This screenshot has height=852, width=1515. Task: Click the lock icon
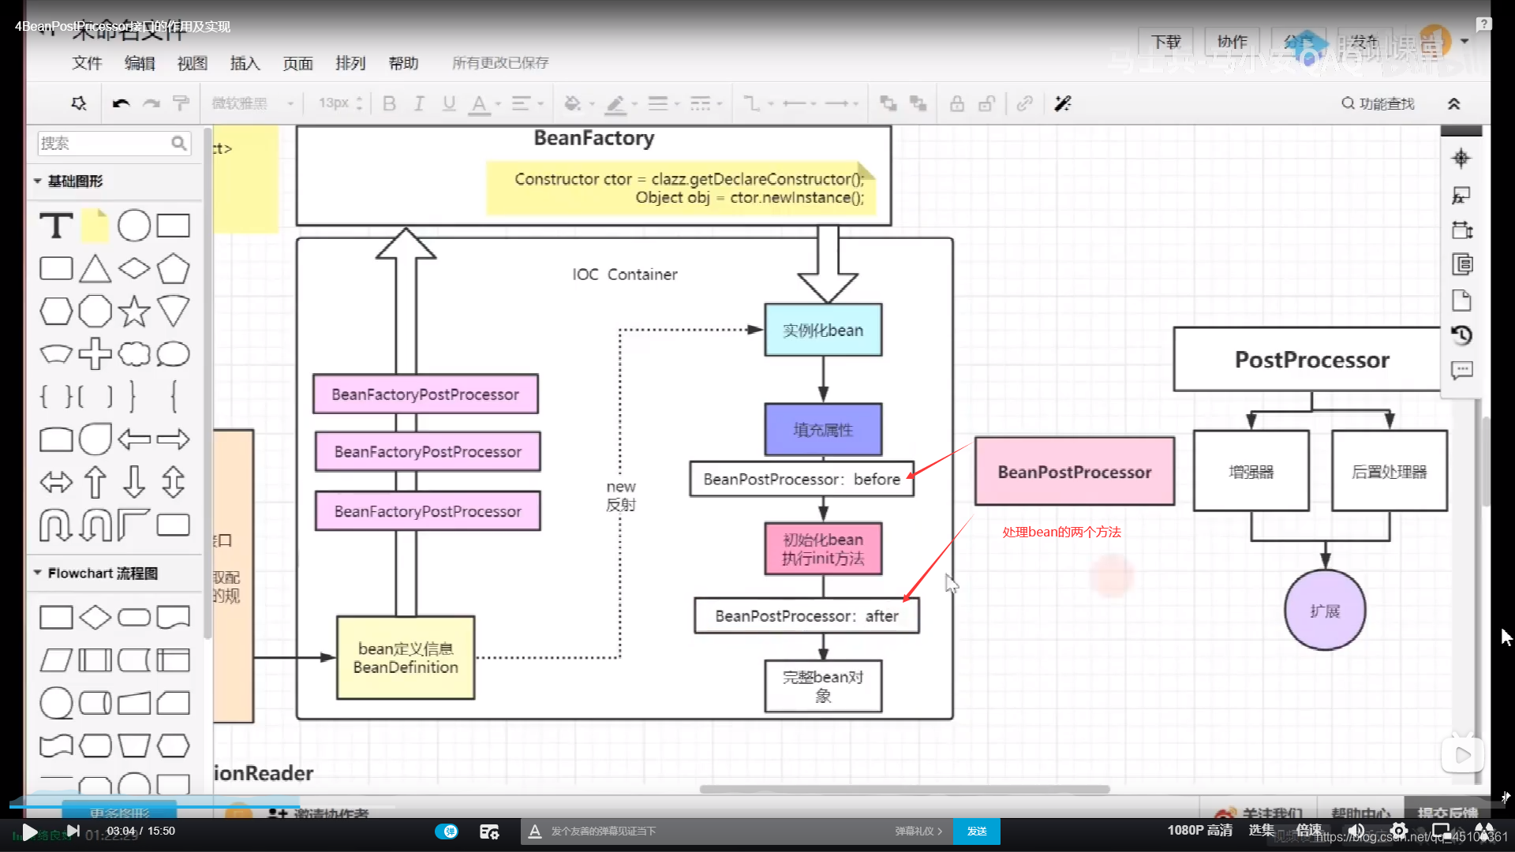click(956, 103)
